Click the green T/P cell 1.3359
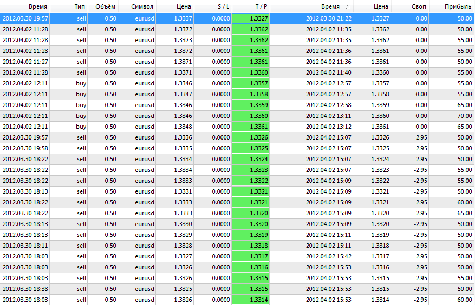Image resolution: width=475 pixels, height=305 pixels. [251, 105]
